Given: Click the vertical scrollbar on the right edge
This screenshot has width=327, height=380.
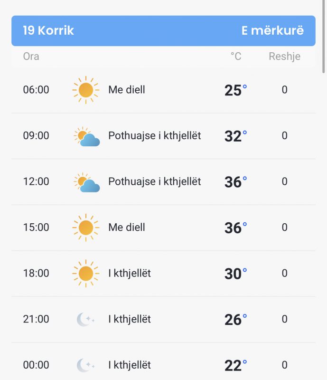Looking at the screenshot, I should (x=323, y=37).
